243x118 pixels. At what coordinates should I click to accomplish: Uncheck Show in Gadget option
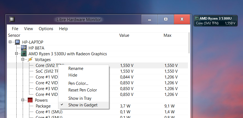(84, 105)
